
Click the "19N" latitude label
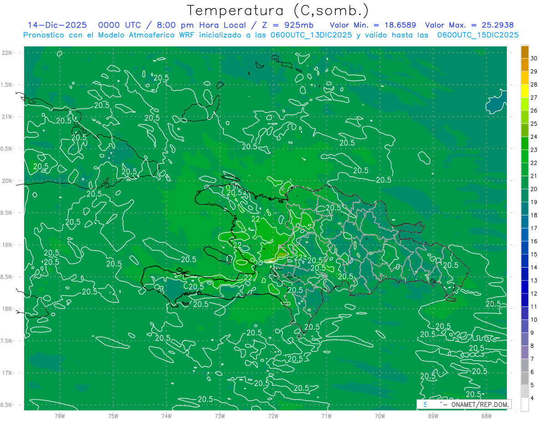point(7,244)
